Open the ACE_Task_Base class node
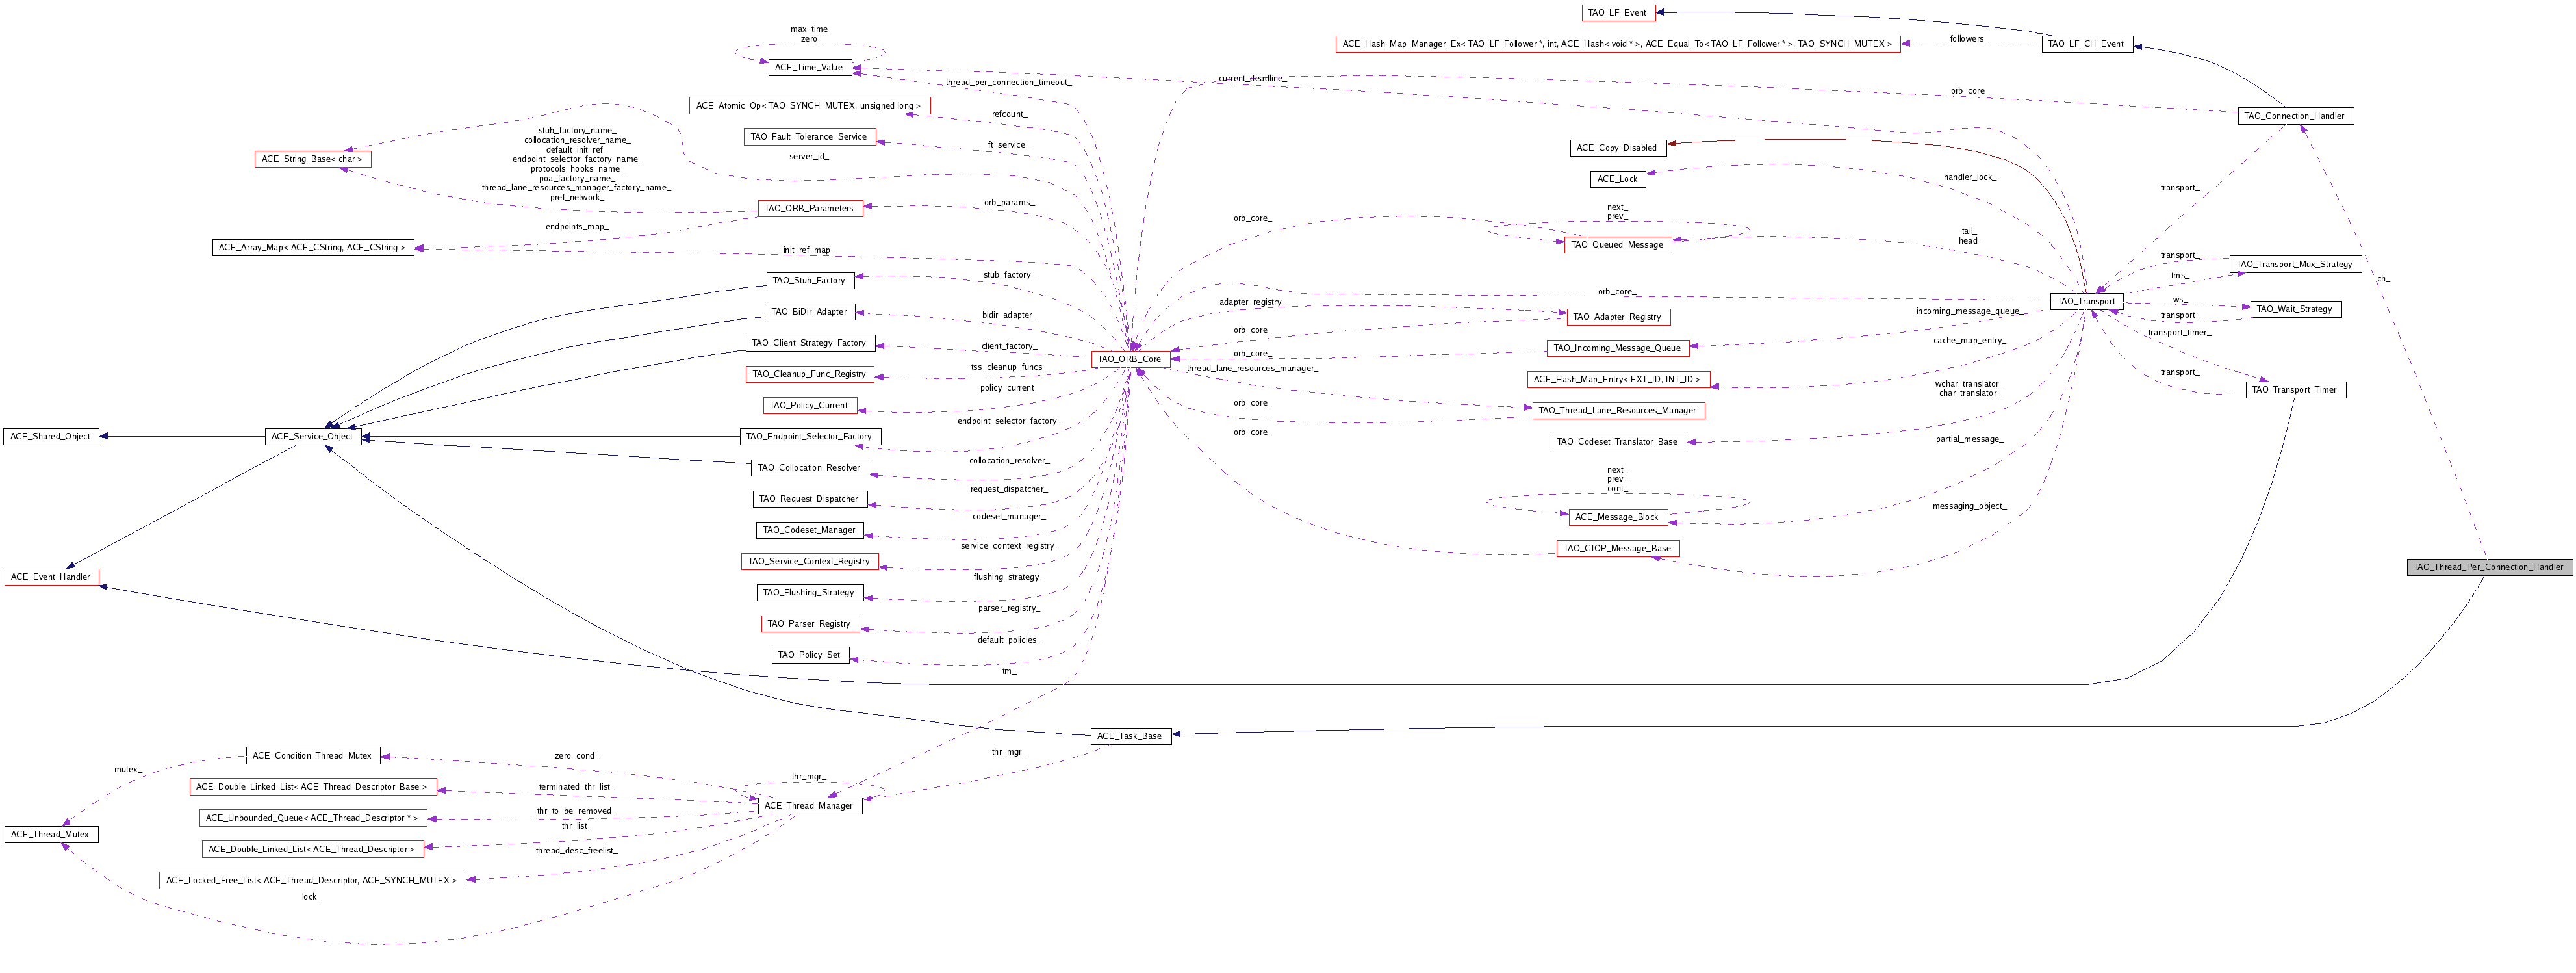Screen dimensions: 2576x973 click(x=1129, y=736)
